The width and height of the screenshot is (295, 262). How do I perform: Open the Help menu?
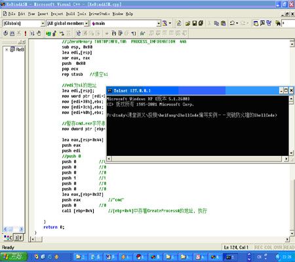tap(129, 14)
